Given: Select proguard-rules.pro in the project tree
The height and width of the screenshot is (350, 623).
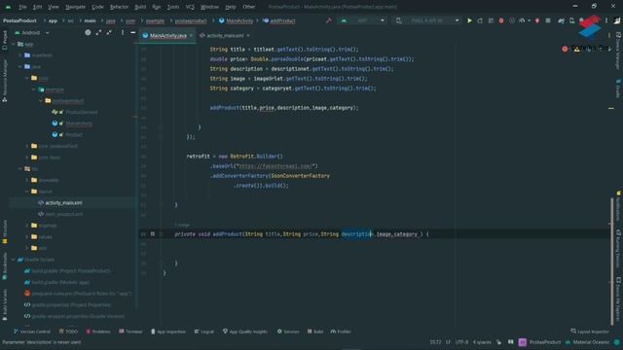Looking at the screenshot, I should tap(82, 294).
